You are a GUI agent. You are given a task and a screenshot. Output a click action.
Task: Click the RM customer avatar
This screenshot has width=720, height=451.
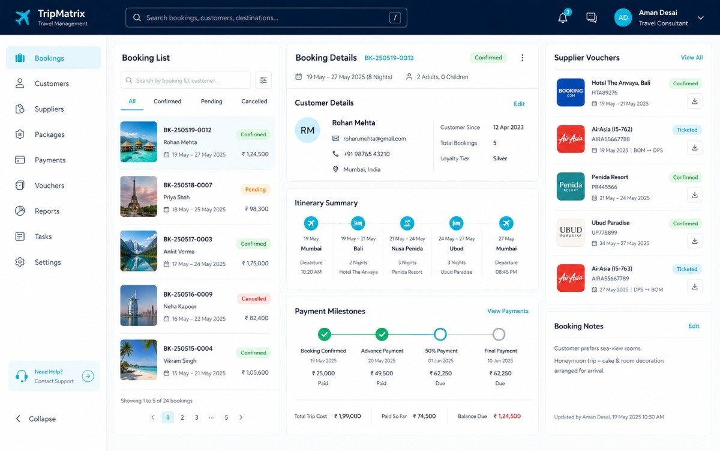(x=307, y=130)
